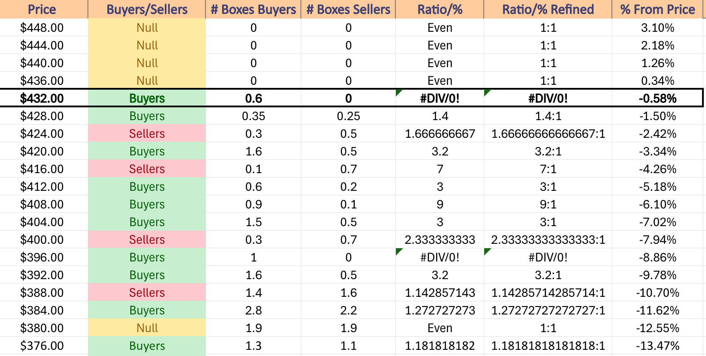Select the Buyers/Sellers column header
706x356 pixels.
tap(147, 9)
